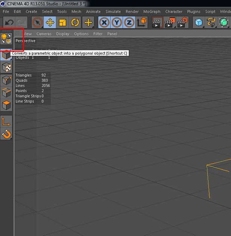This screenshot has width=231, height=236.
Task: Open the Edit menu
Action: point(17,12)
